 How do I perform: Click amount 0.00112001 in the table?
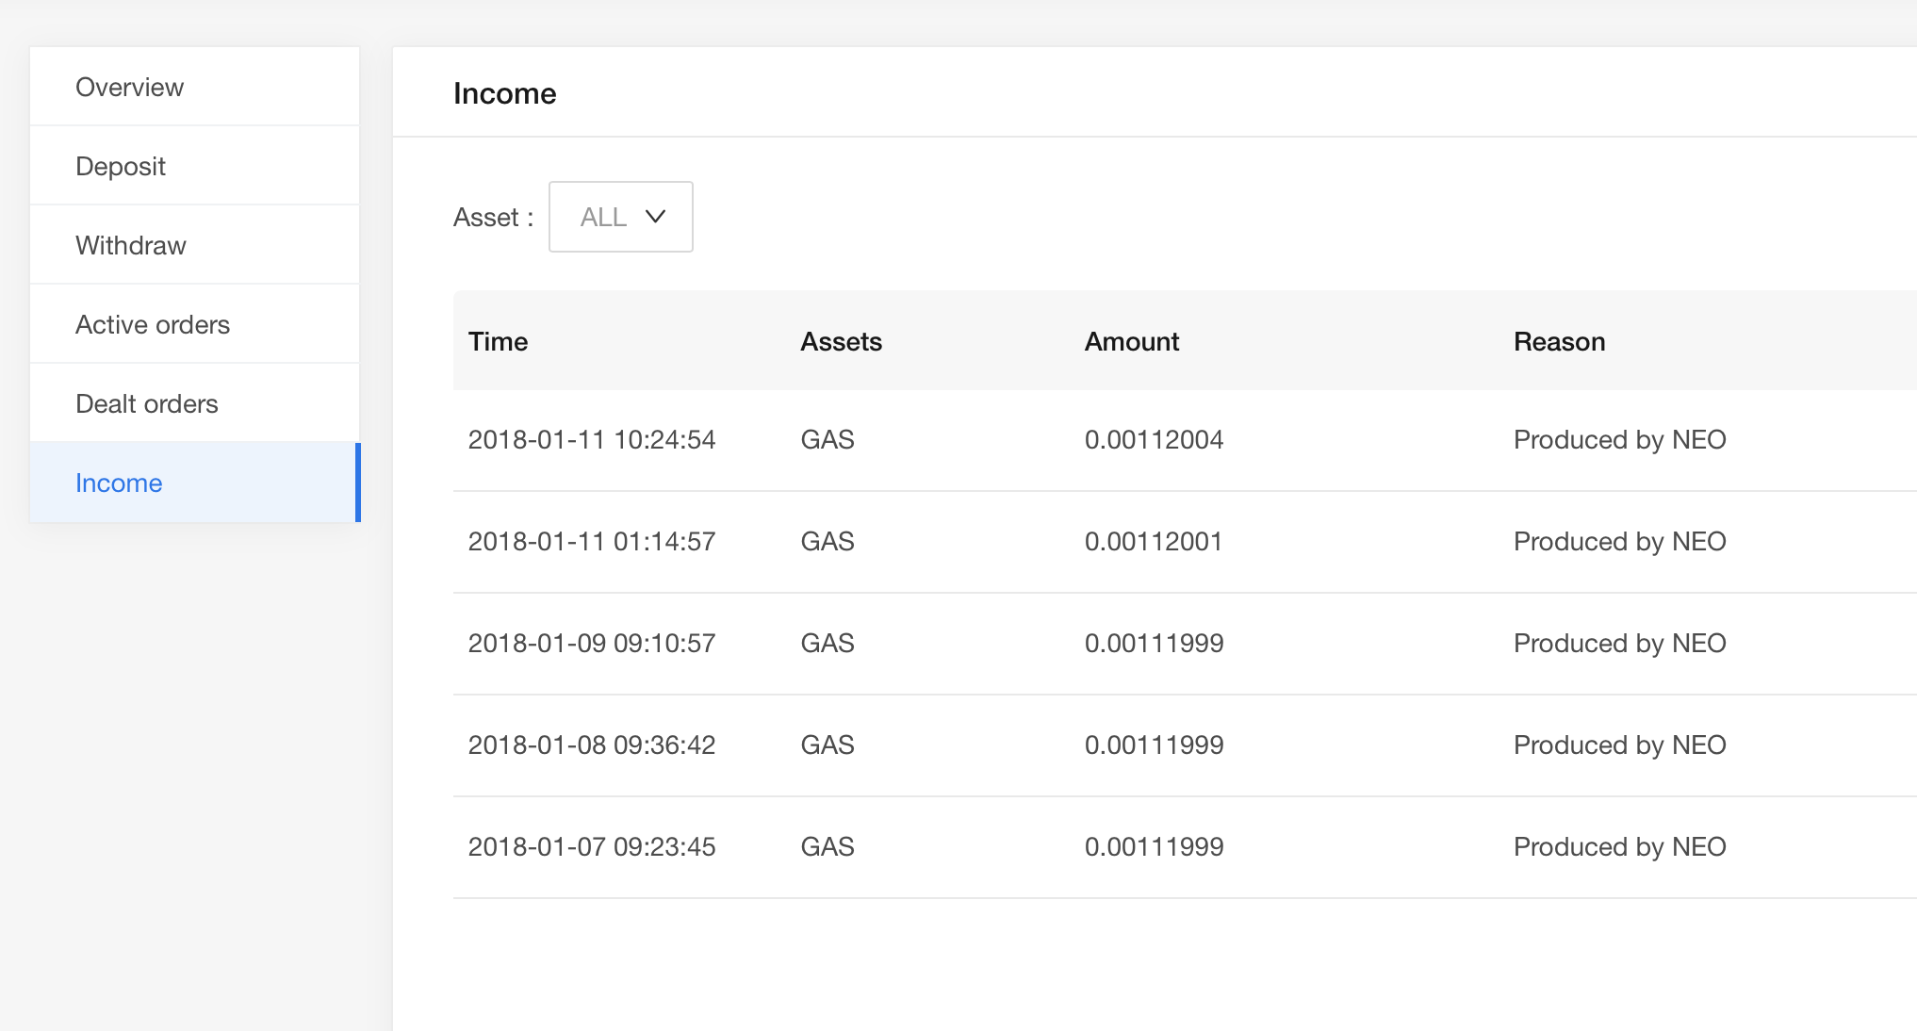tap(1153, 541)
